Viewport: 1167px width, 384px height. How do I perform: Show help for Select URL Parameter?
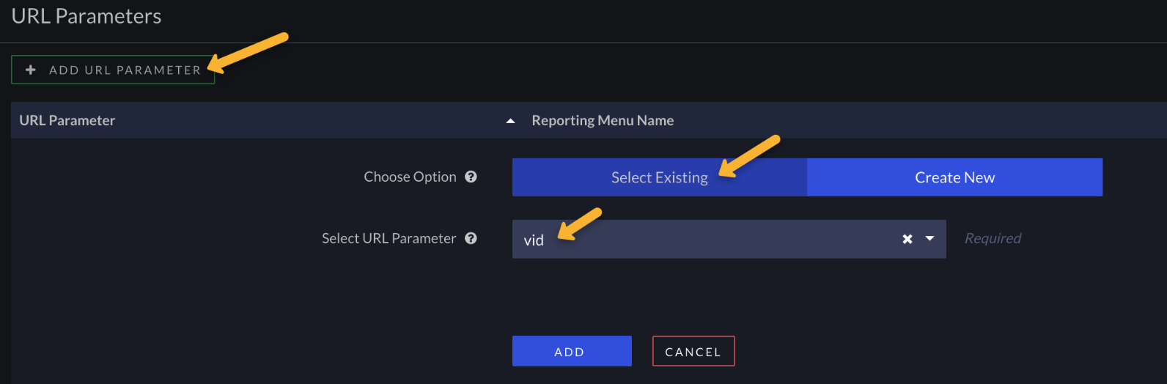[x=471, y=238]
